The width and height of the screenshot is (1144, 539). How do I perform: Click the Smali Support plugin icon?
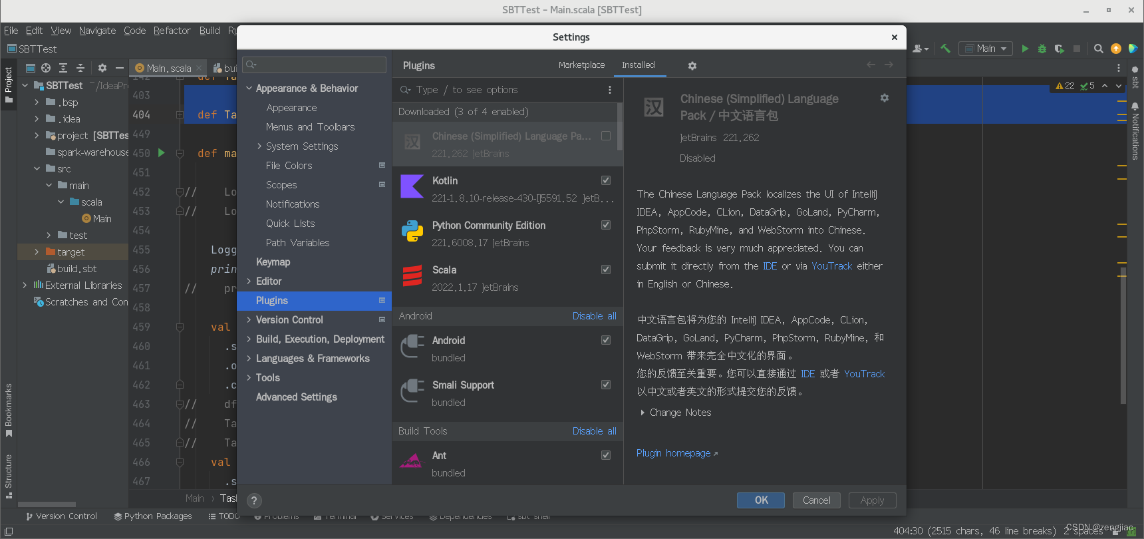pyautogui.click(x=412, y=391)
